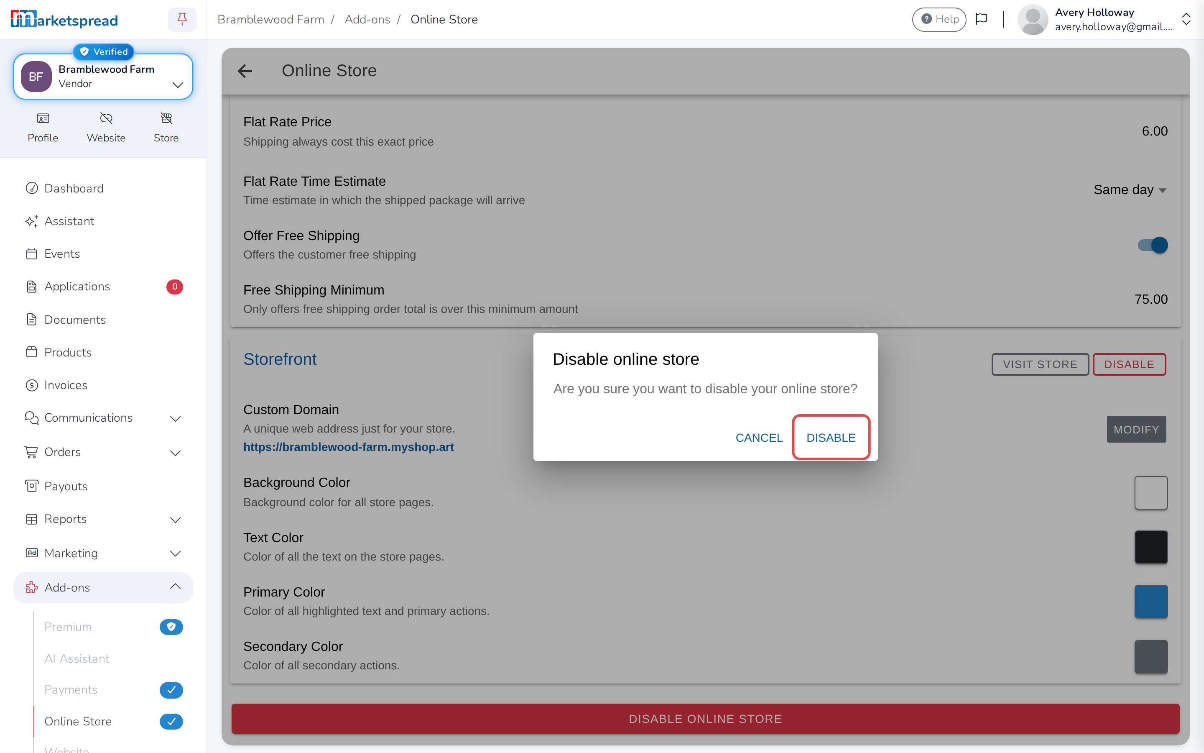Image resolution: width=1204 pixels, height=753 pixels.
Task: Go to Add-ons breadcrumb
Action: pyautogui.click(x=367, y=19)
